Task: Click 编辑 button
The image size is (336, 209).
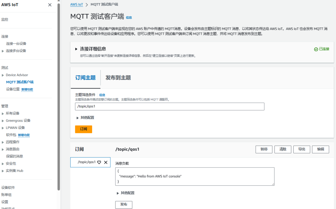Action: 320,149
